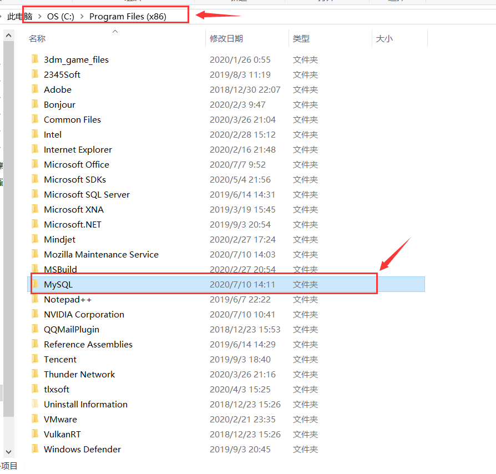Select the VulkanRT folder name

pos(62,434)
